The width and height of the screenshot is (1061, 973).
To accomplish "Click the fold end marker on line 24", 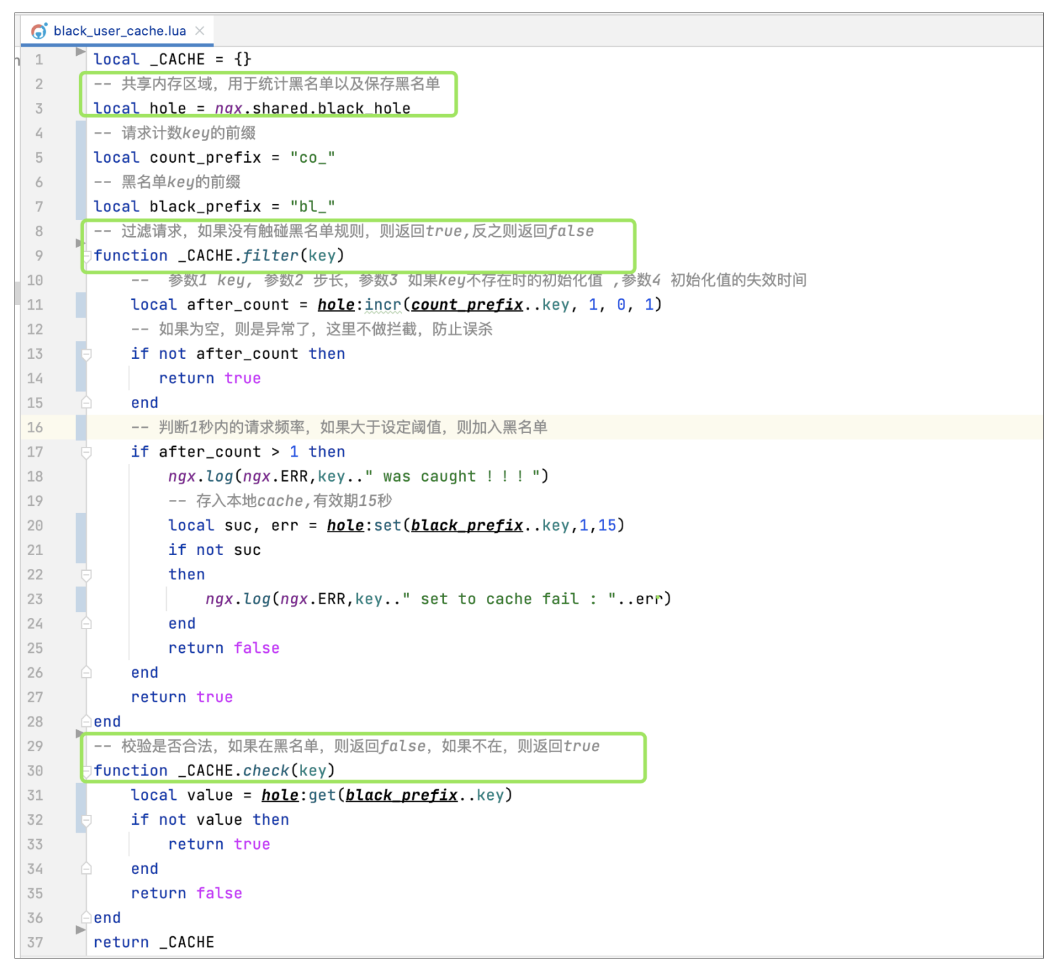I will [x=86, y=624].
